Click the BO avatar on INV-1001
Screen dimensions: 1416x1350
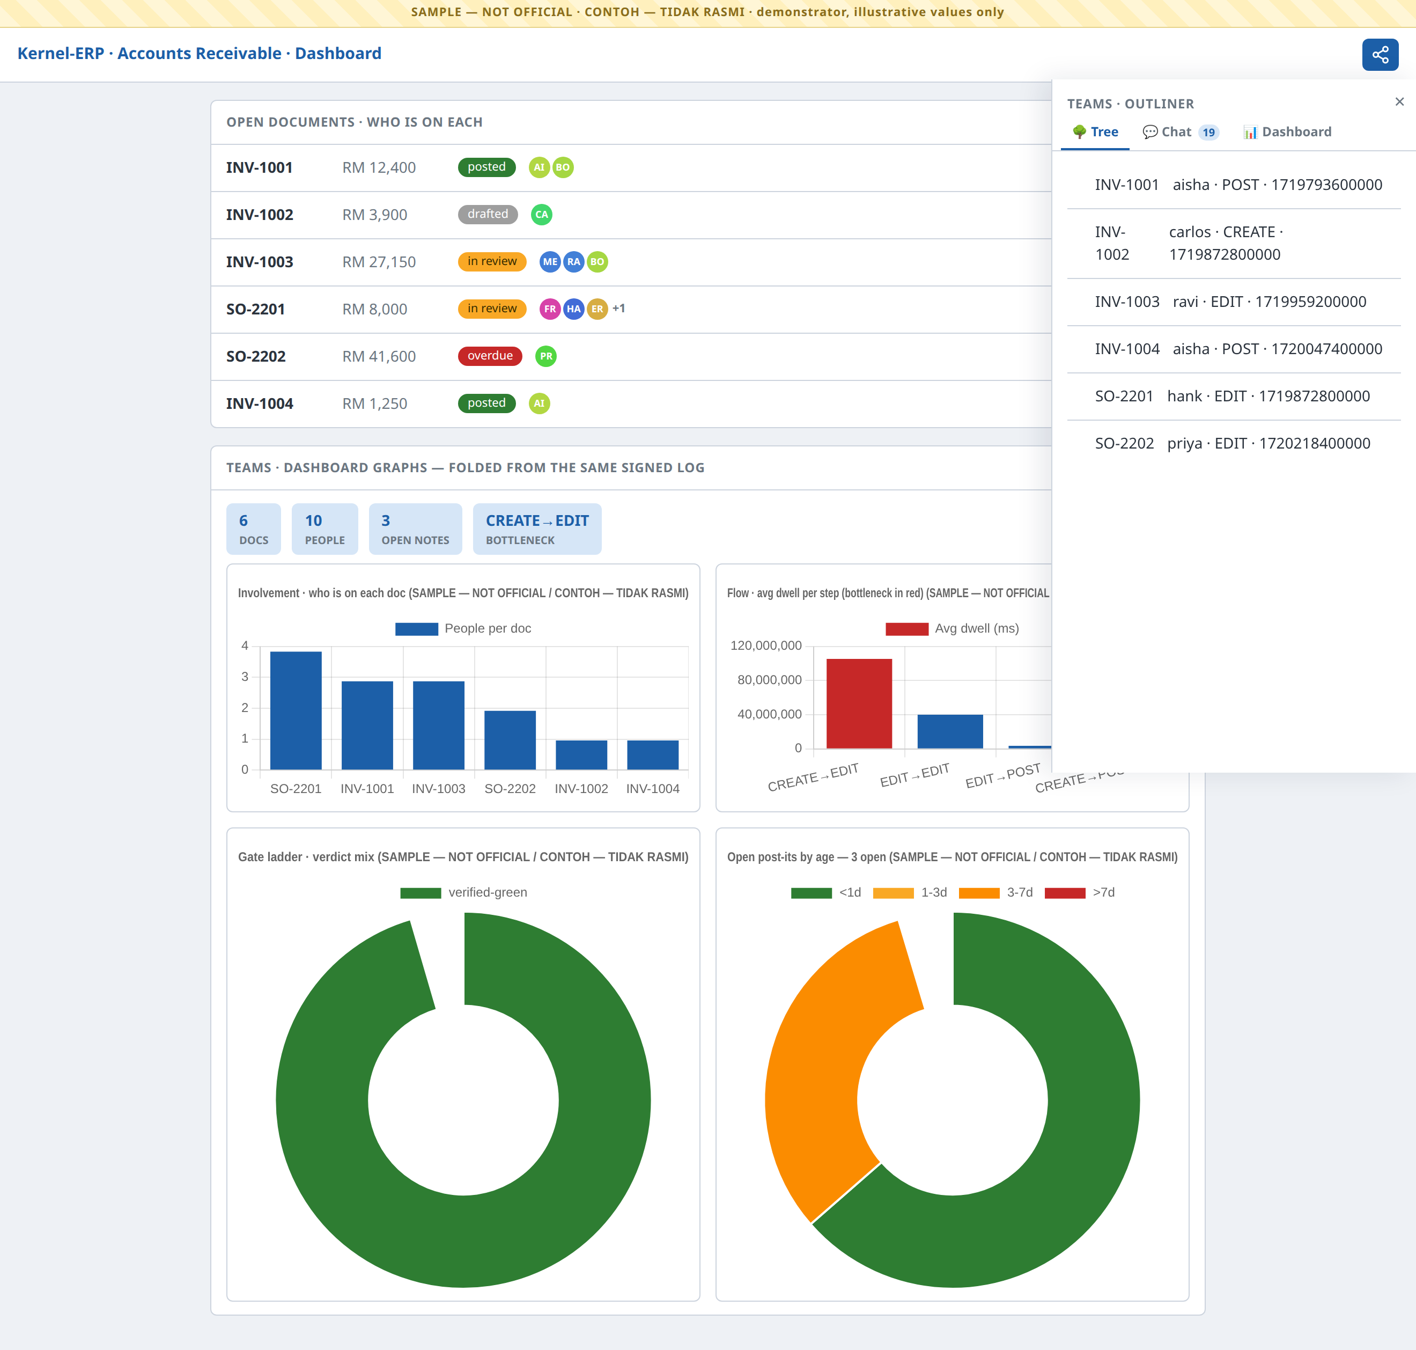[563, 167]
